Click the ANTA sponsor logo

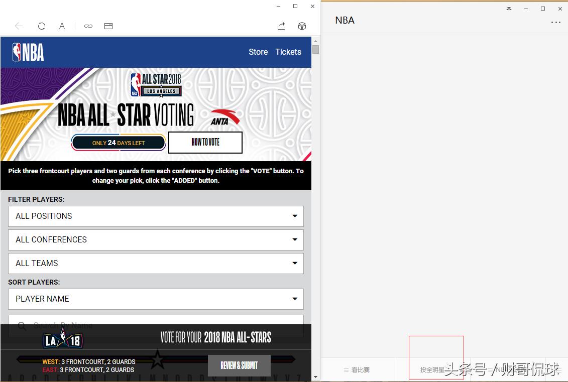pos(224,117)
